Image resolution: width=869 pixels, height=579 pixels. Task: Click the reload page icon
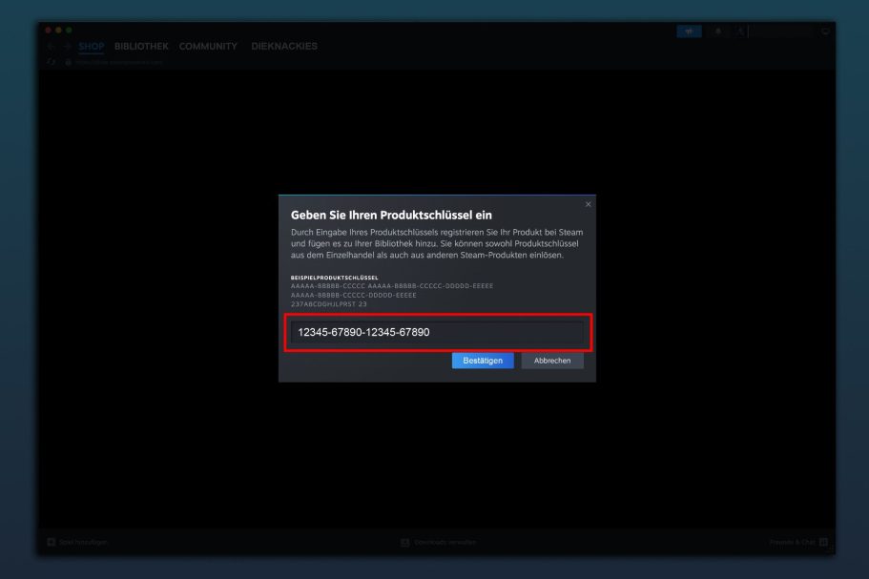point(51,62)
